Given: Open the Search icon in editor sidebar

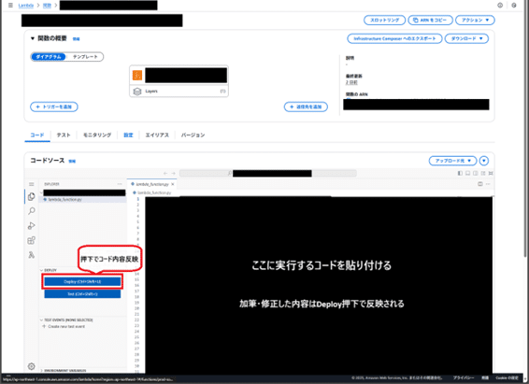Looking at the screenshot, I should (x=32, y=211).
